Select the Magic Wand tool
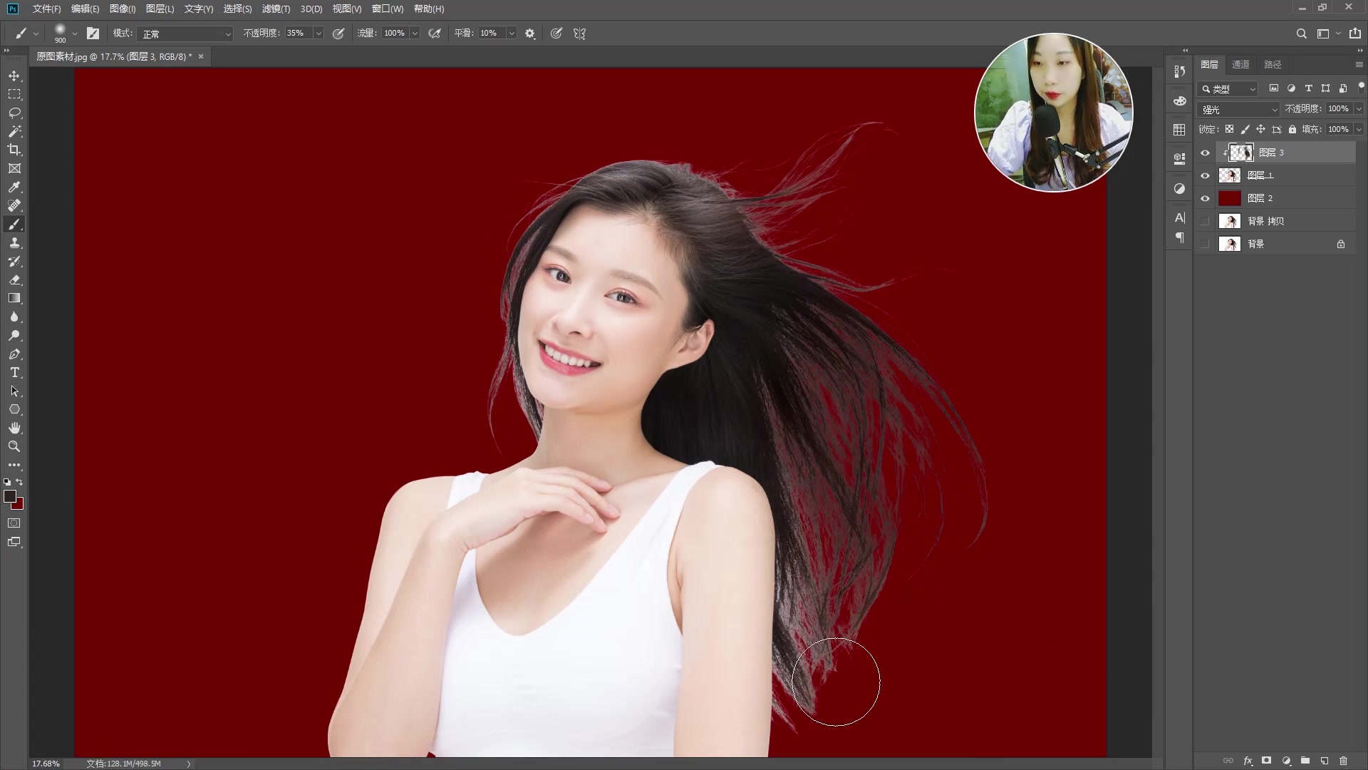 pos(14,131)
